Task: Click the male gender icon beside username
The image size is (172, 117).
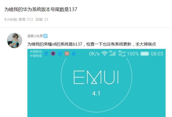Action: pyautogui.click(x=45, y=36)
